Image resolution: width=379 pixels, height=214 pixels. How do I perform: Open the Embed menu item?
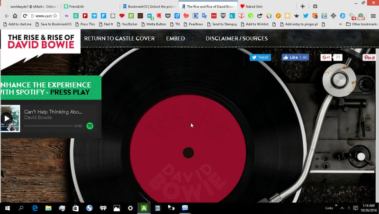(175, 38)
